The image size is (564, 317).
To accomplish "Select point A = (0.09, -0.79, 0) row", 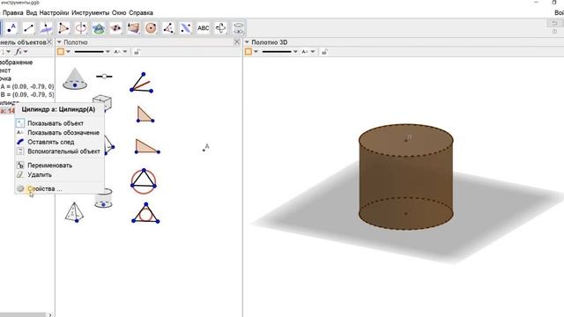I will pyautogui.click(x=27, y=86).
